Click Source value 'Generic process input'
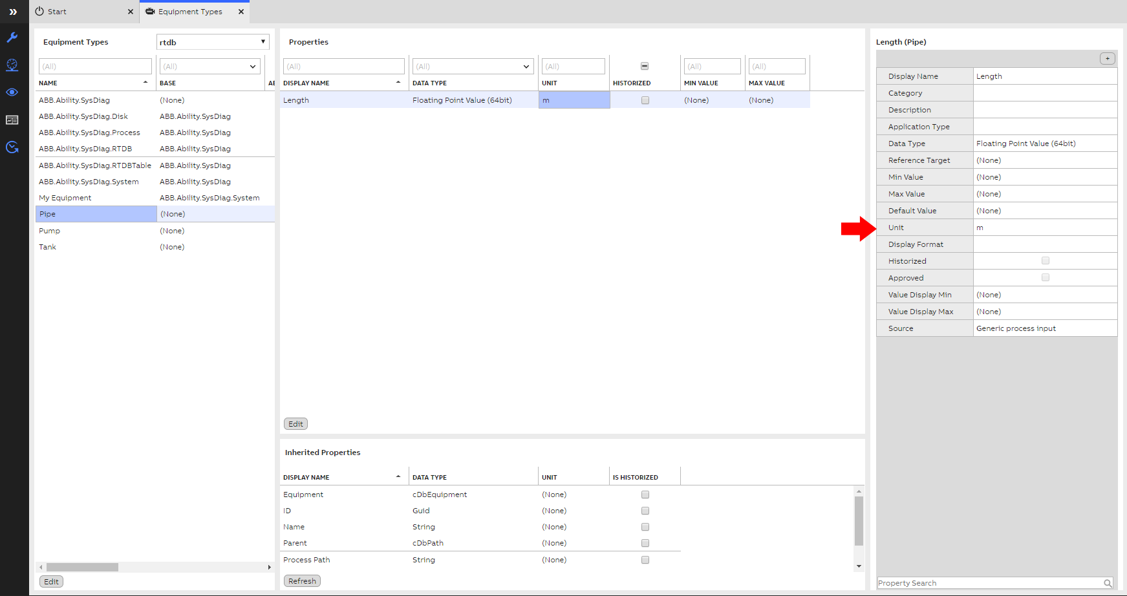The image size is (1127, 596). pos(1045,328)
